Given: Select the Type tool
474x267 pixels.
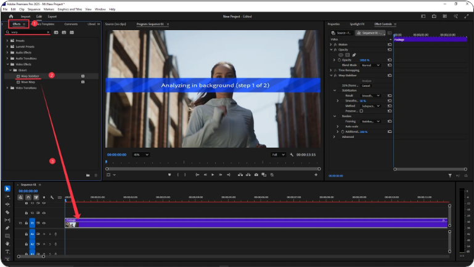Looking at the screenshot, I should coord(7,252).
